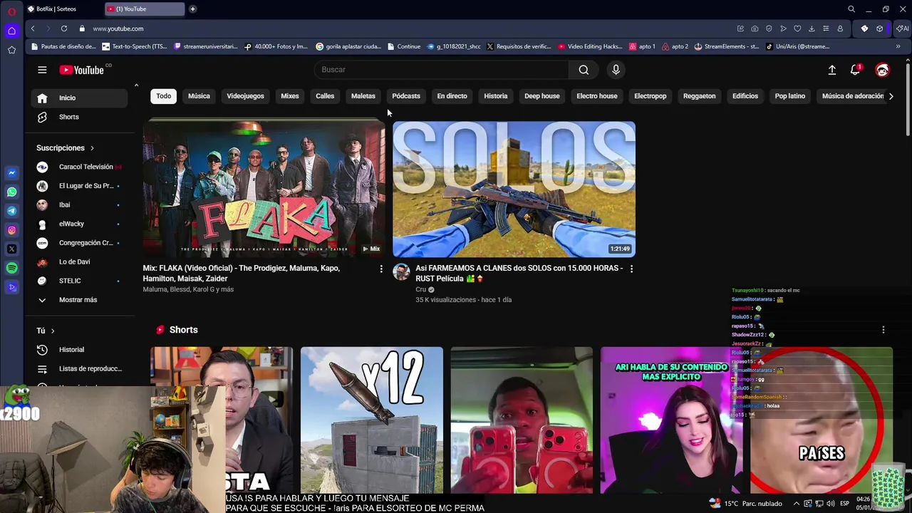Show hidden bookmarks overflow chevron

[x=898, y=46]
